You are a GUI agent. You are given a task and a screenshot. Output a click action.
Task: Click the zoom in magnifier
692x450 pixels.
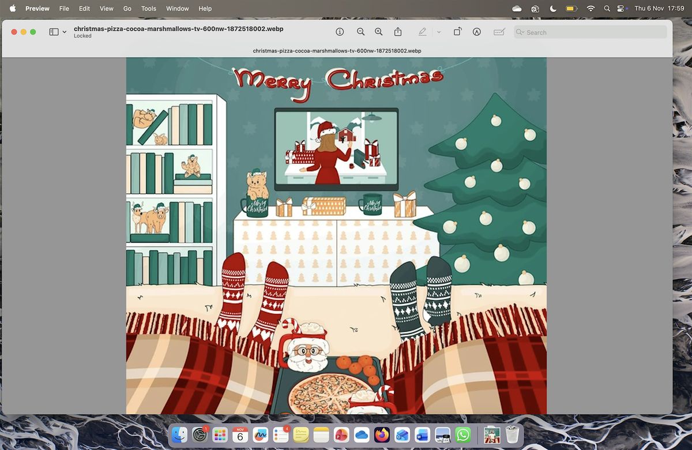pyautogui.click(x=379, y=32)
